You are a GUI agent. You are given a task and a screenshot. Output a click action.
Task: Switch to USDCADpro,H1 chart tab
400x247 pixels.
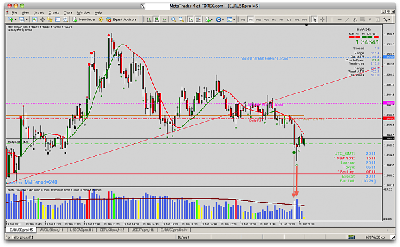[x=81, y=230]
